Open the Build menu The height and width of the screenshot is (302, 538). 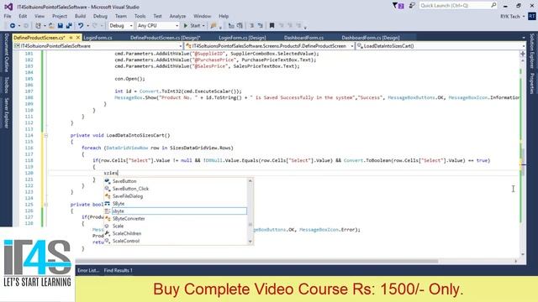(80, 16)
